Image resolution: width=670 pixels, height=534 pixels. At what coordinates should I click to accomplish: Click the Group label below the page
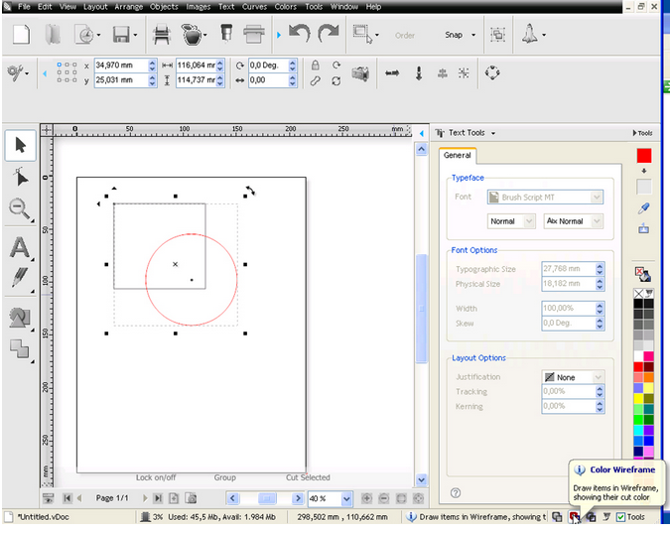[x=224, y=477]
